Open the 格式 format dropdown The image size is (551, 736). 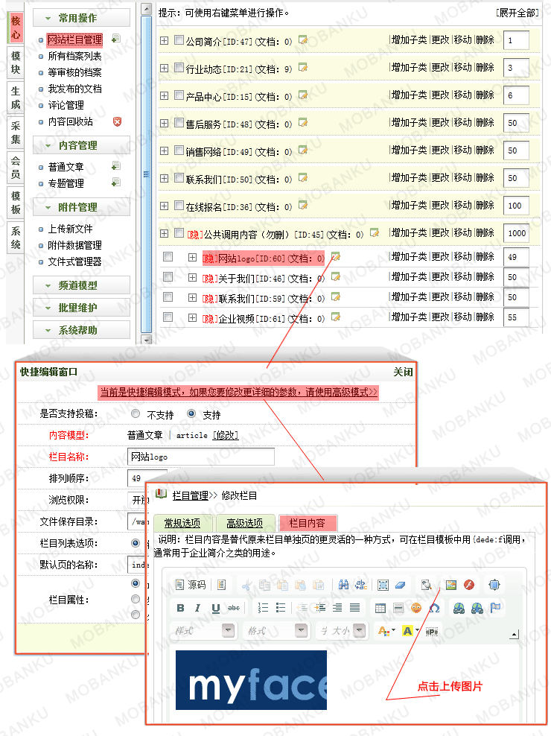point(276,630)
